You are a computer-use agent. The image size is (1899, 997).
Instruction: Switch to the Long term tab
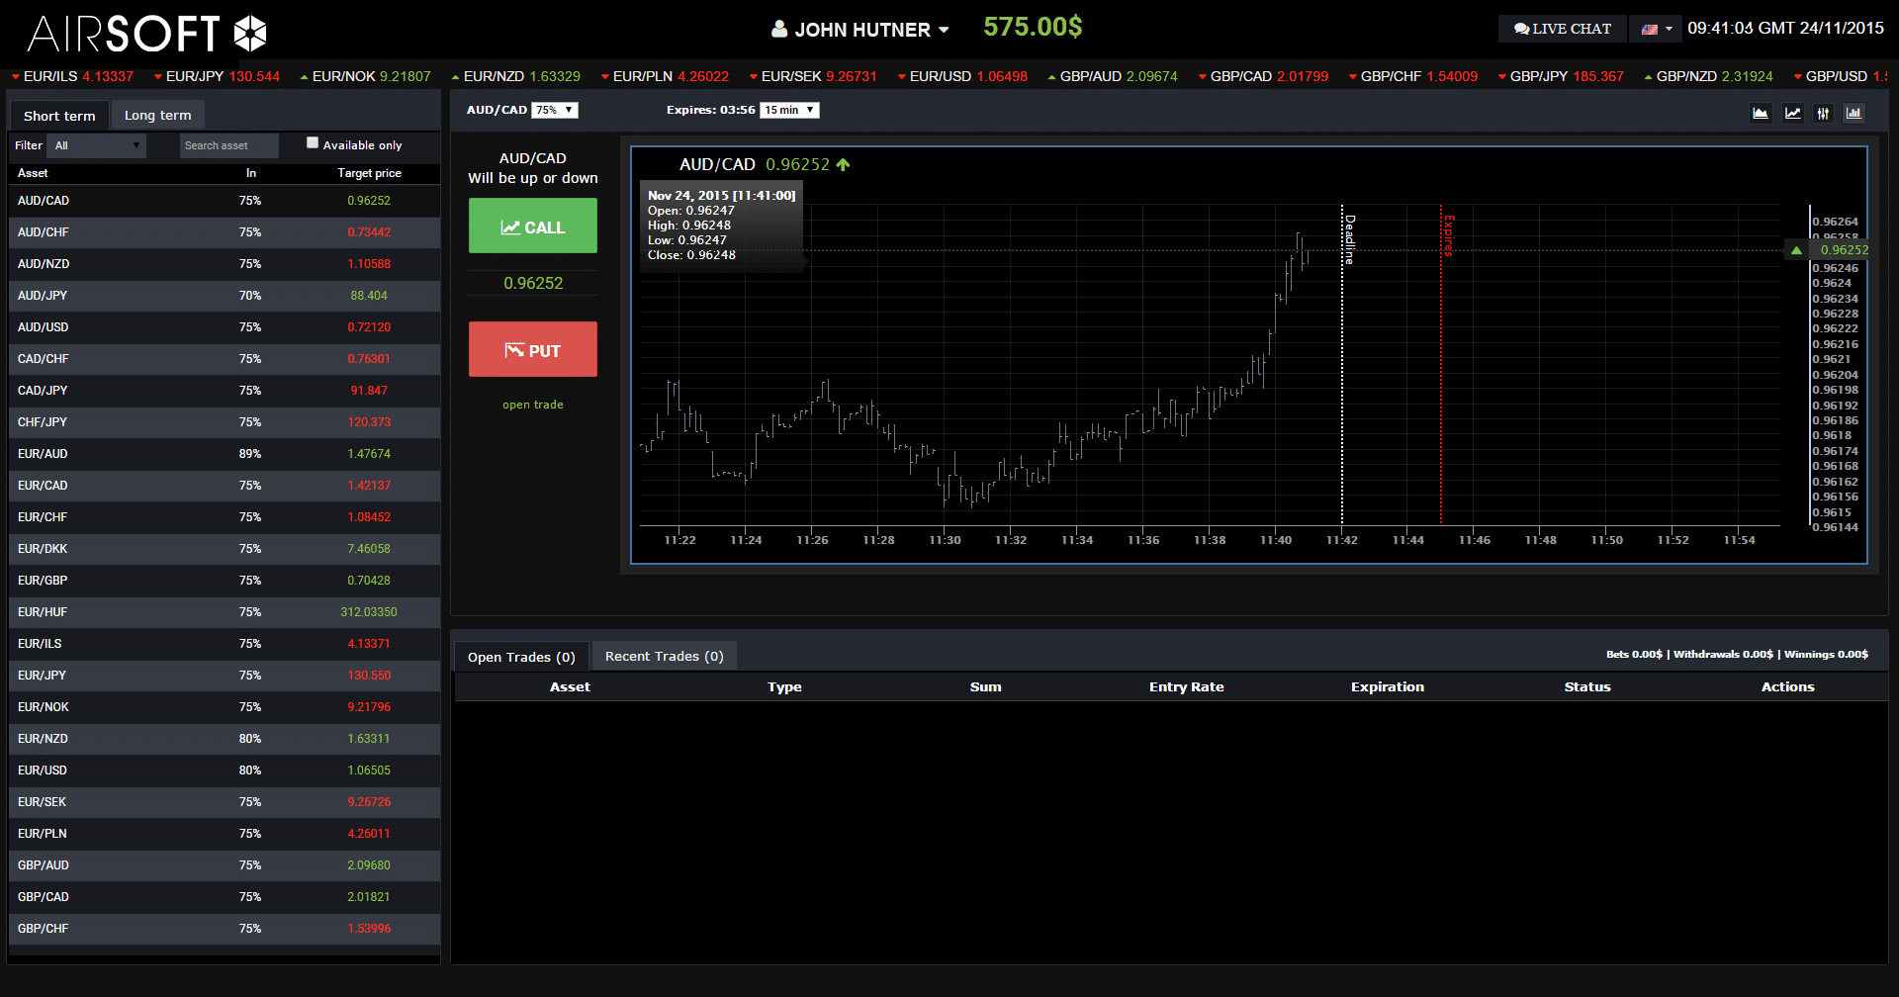click(x=157, y=116)
